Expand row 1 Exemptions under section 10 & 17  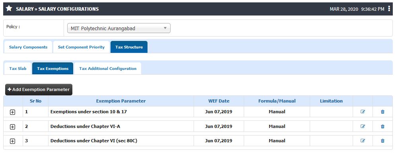(x=12, y=112)
